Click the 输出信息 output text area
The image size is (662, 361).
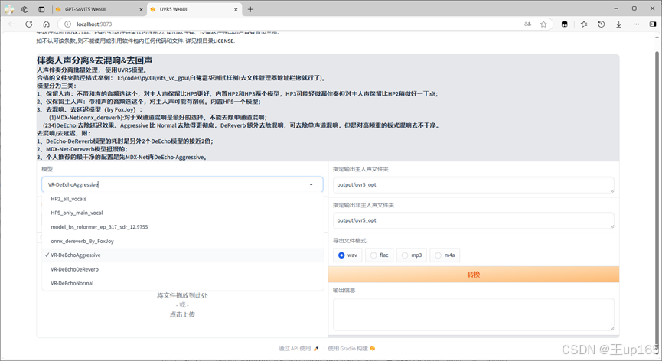coord(474,314)
